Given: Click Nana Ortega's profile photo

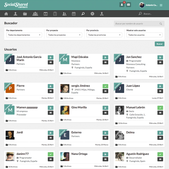Looking at the screenshot, I should 65,156.
